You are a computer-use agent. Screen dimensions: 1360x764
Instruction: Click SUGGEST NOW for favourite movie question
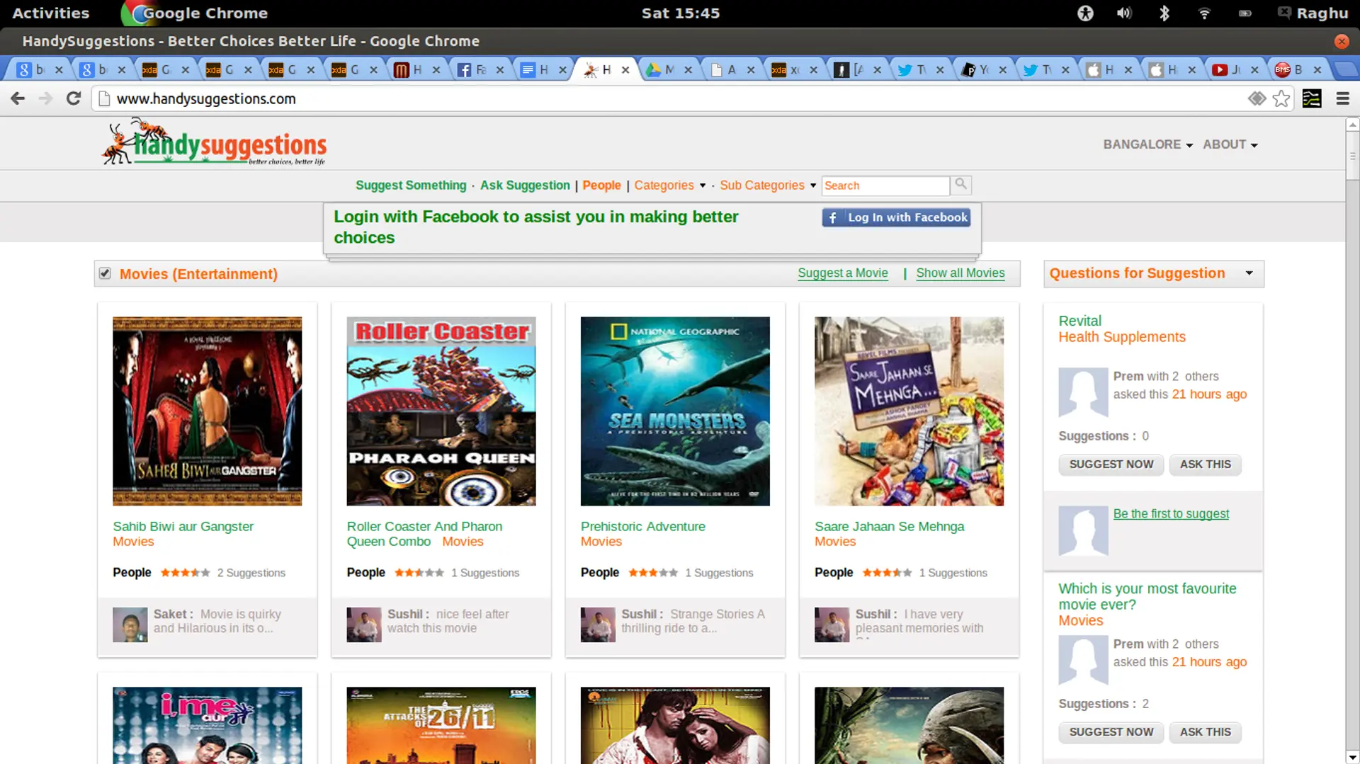[x=1111, y=732]
